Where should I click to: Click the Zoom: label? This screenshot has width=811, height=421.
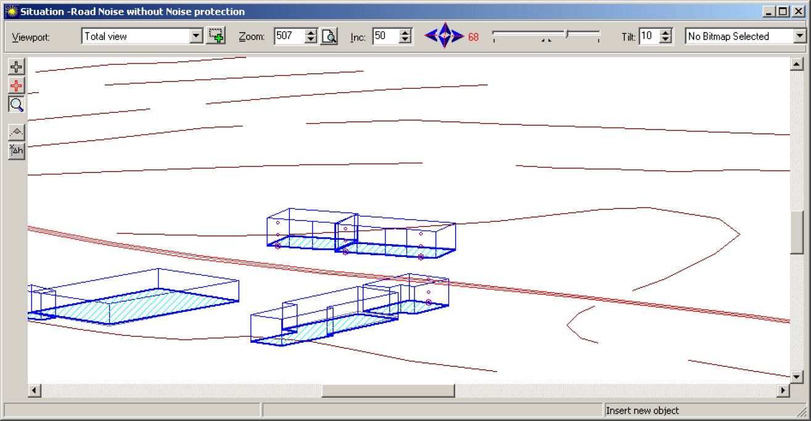(x=252, y=37)
